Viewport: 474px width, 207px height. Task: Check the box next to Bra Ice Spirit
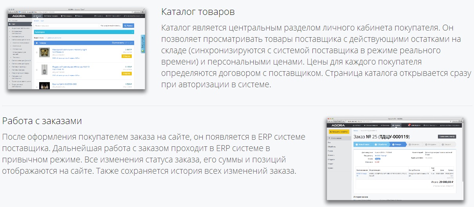(37, 86)
